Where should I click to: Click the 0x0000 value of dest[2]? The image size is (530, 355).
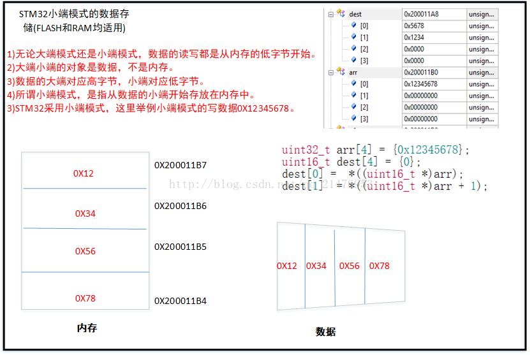pyautogui.click(x=414, y=49)
